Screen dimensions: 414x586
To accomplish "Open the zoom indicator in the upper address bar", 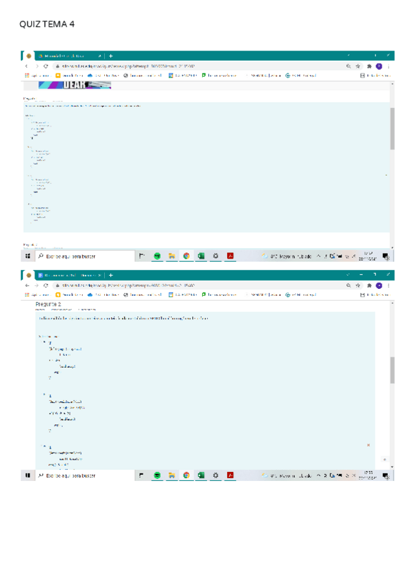I will click(348, 66).
